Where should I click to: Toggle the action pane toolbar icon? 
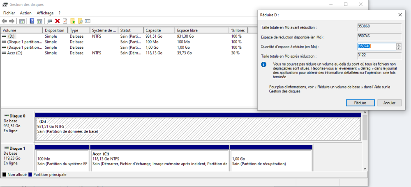[39, 21]
